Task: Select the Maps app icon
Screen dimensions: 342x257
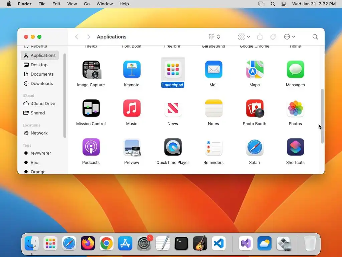Action: tap(254, 70)
